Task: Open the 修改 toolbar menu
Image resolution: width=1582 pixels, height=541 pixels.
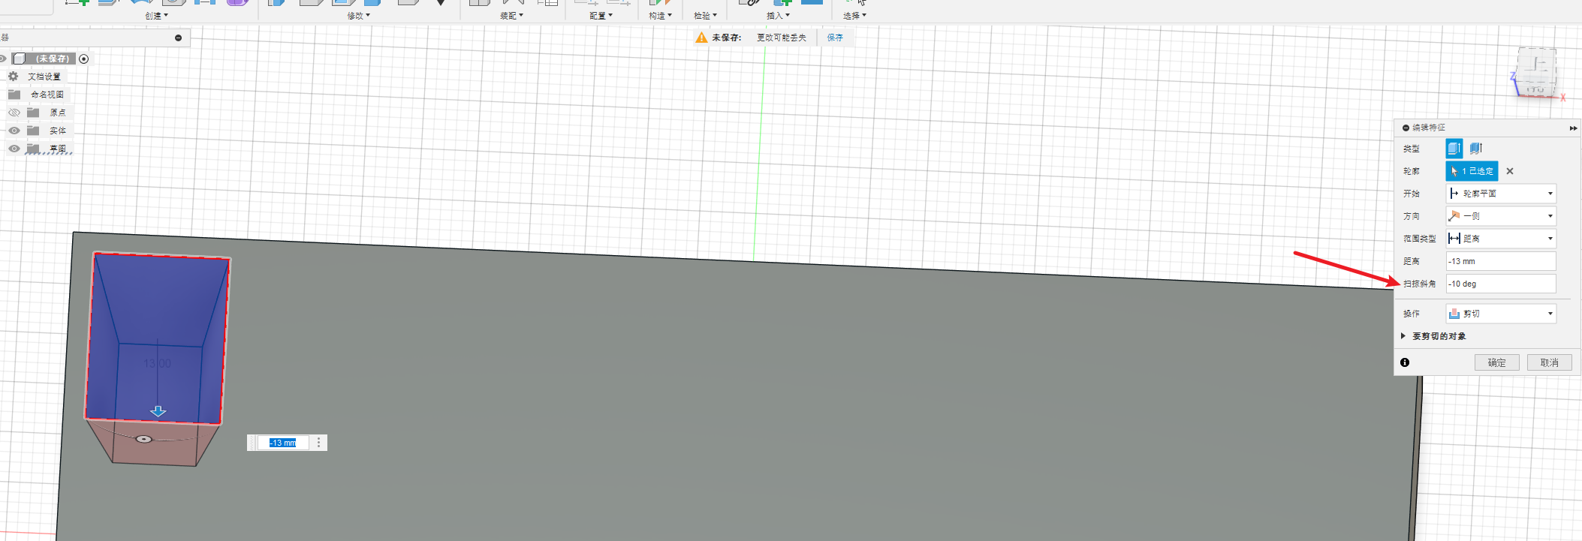Action: pos(358,15)
